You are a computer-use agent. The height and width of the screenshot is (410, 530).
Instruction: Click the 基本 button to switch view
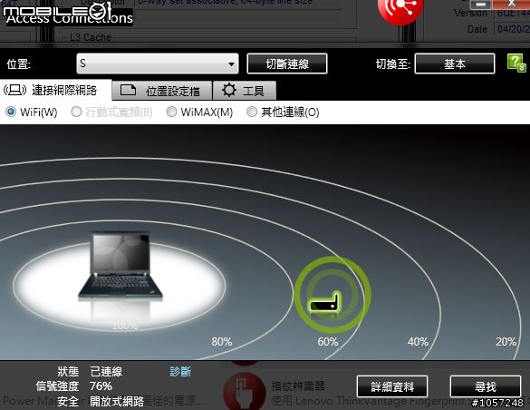tap(455, 63)
